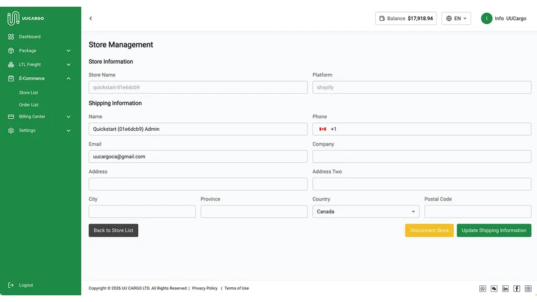Open the Facebook footer icon
The width and height of the screenshot is (537, 302).
coord(517,289)
